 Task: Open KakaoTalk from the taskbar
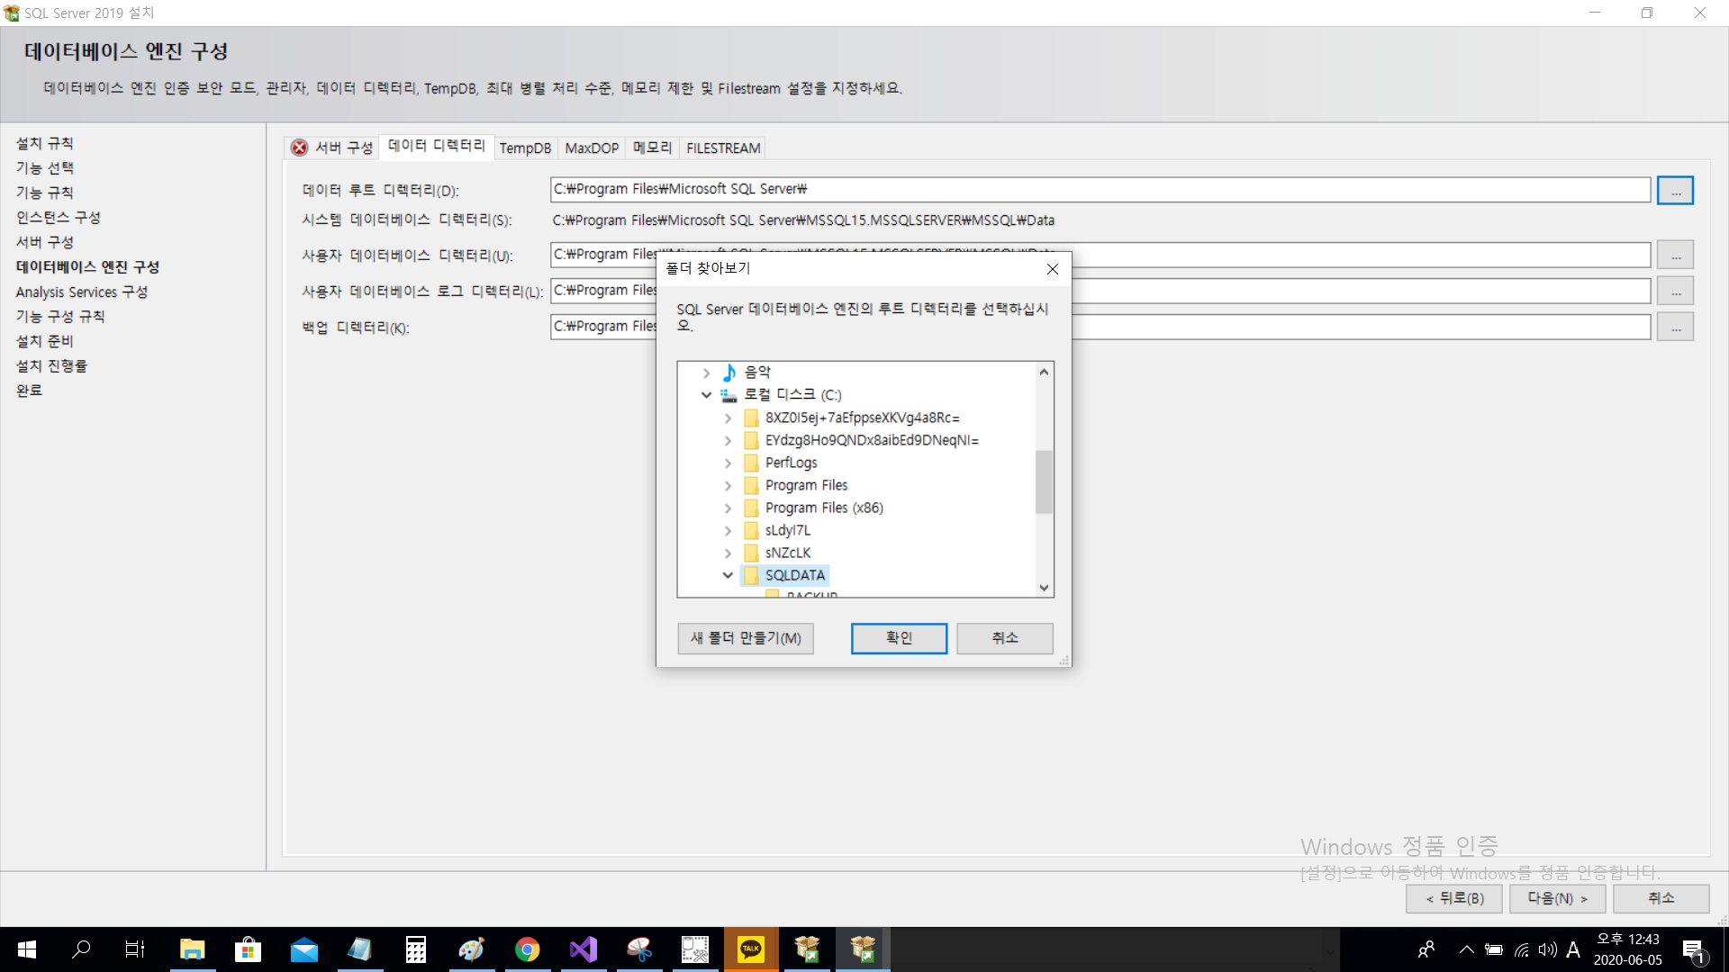point(750,949)
